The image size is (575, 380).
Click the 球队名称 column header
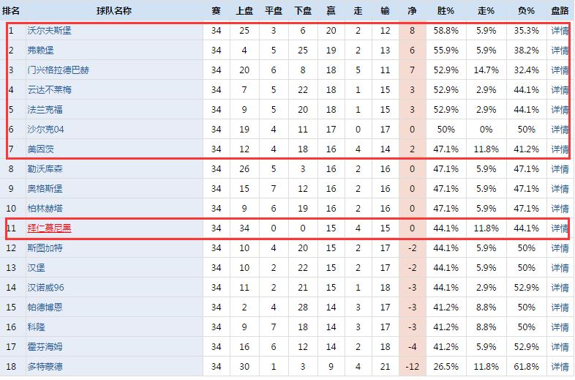click(113, 11)
